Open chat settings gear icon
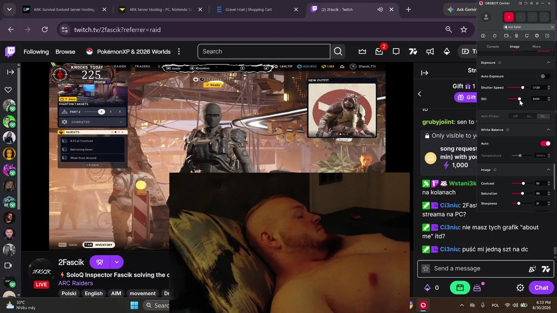 point(520,288)
